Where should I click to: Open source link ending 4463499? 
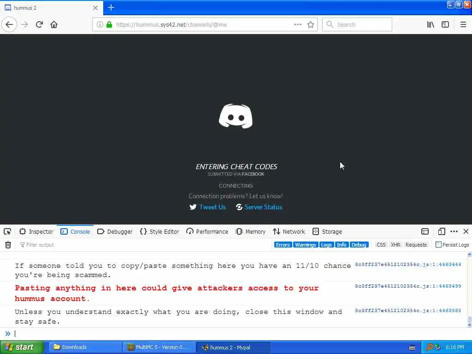point(408,286)
